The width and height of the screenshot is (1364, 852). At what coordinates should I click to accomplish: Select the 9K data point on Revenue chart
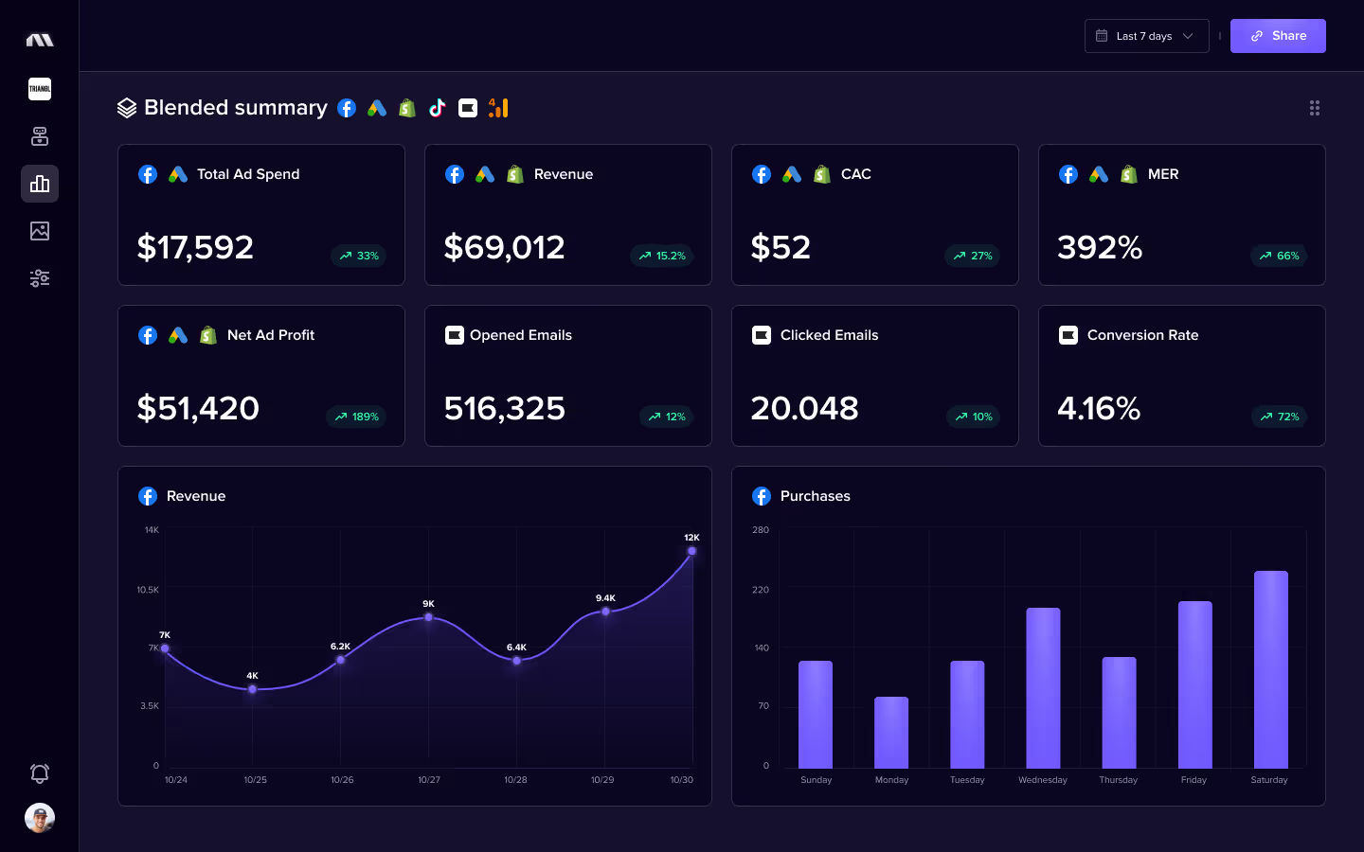click(x=429, y=617)
